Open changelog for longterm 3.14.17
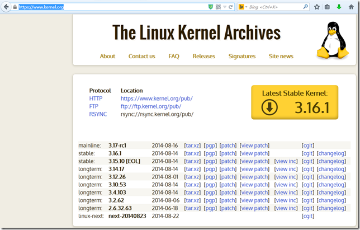This screenshot has width=360, height=230. click(331, 169)
